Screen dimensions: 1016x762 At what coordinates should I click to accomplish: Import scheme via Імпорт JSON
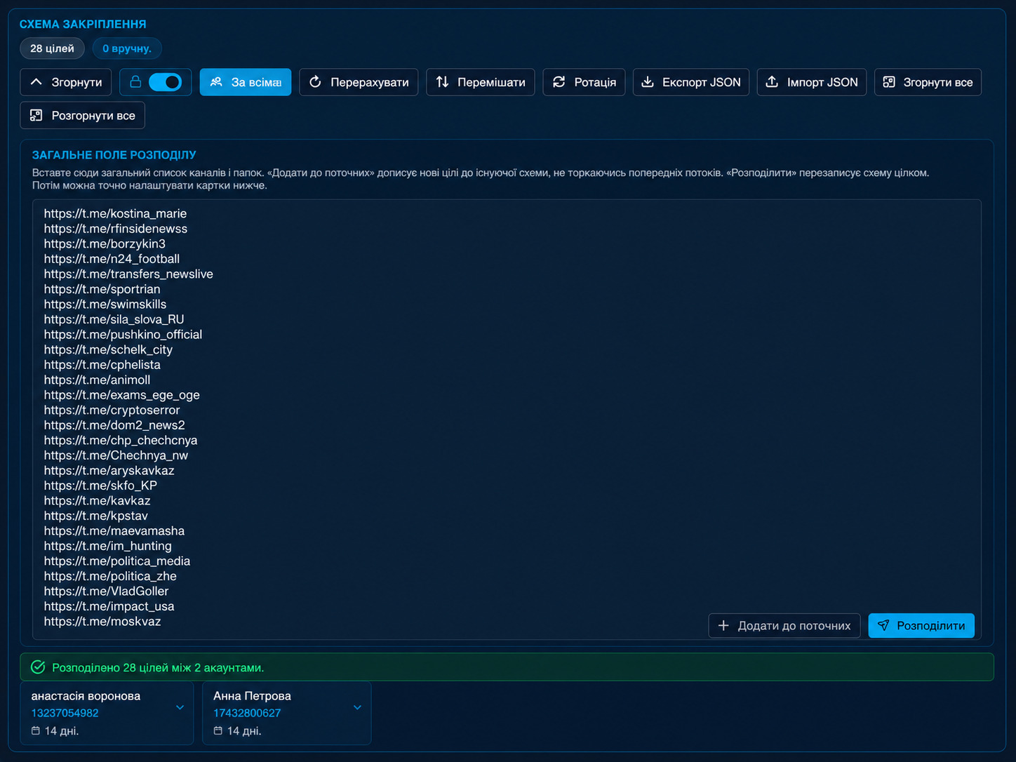[x=812, y=82]
